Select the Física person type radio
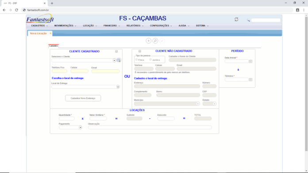 136,60
